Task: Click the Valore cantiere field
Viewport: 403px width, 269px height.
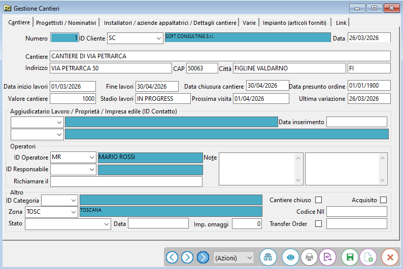Action: tap(73, 99)
